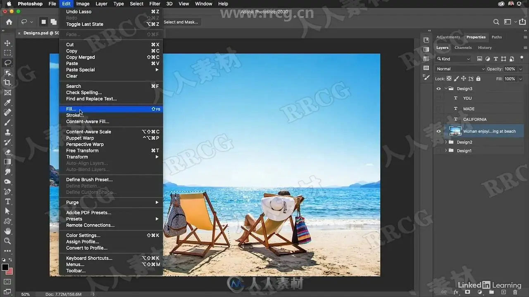Hide Woman enjoying at beach layer
The image size is (529, 297).
(438, 131)
